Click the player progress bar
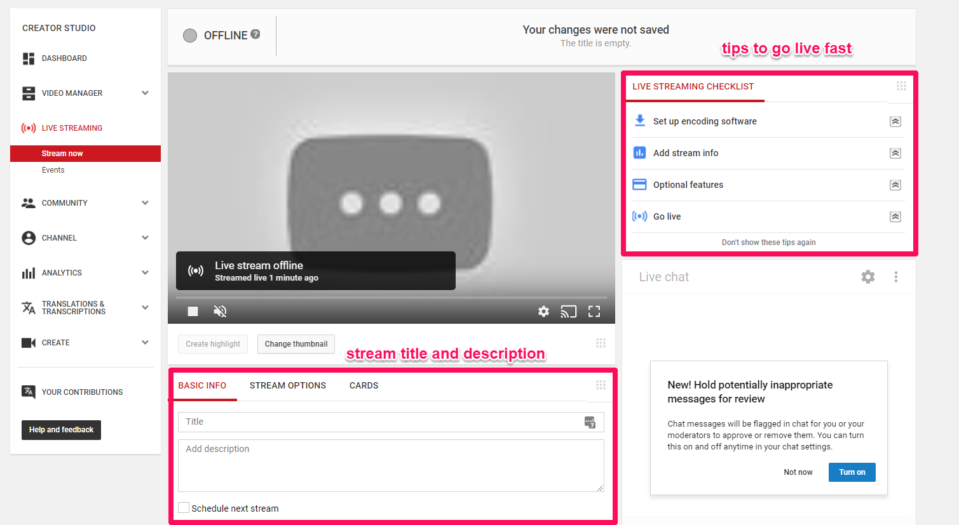 (x=391, y=297)
